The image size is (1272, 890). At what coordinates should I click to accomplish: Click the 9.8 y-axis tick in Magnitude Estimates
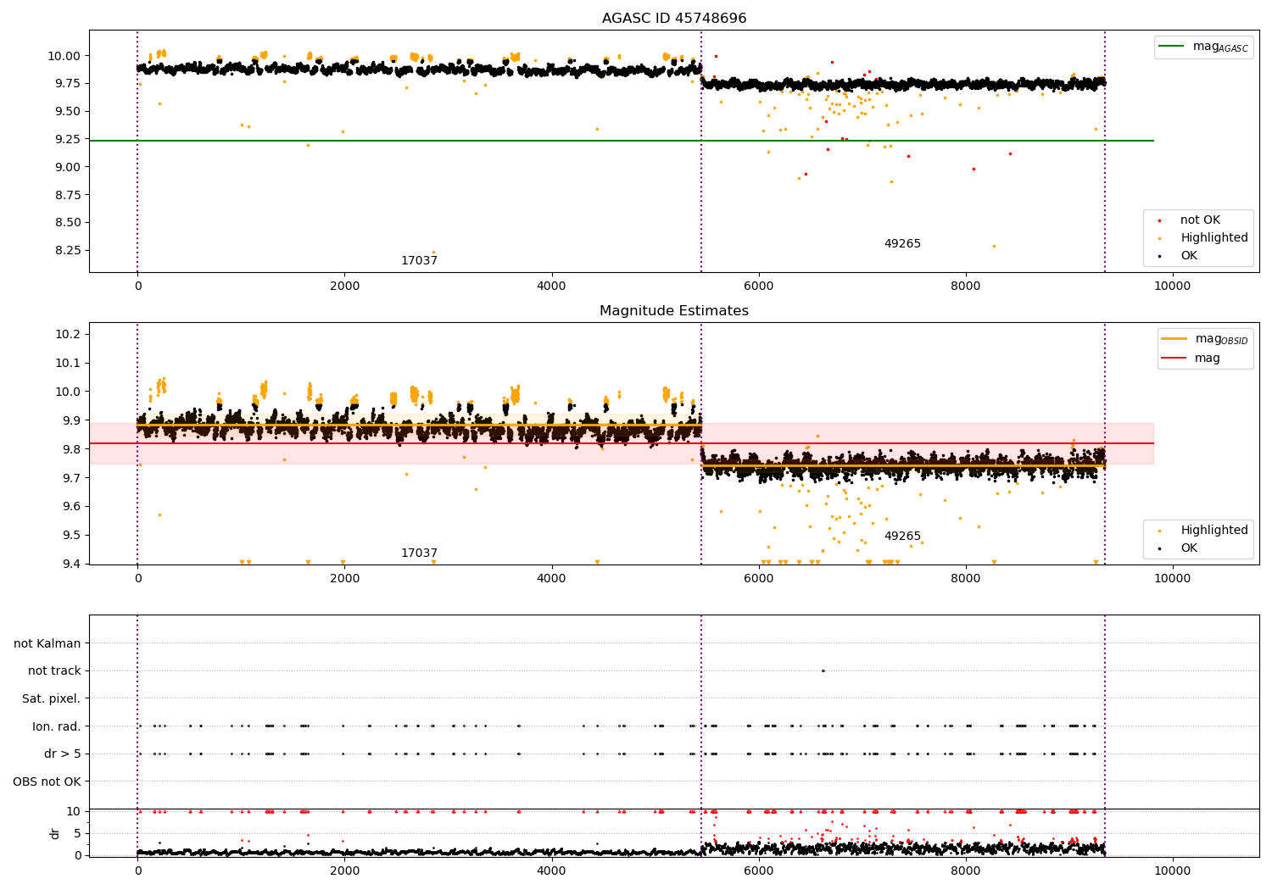tap(72, 449)
